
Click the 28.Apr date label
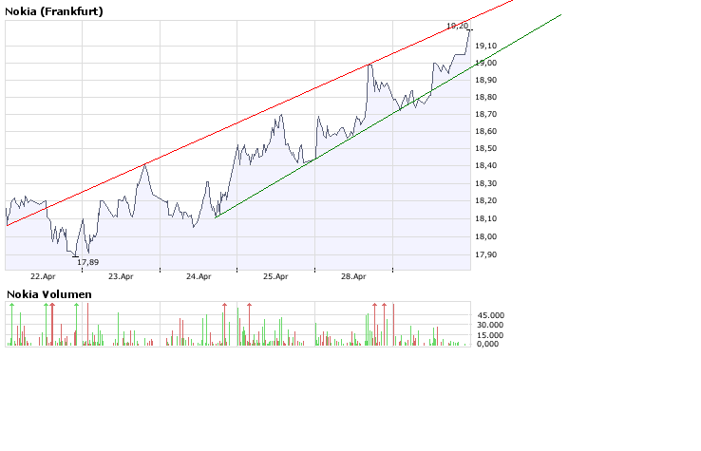point(353,276)
